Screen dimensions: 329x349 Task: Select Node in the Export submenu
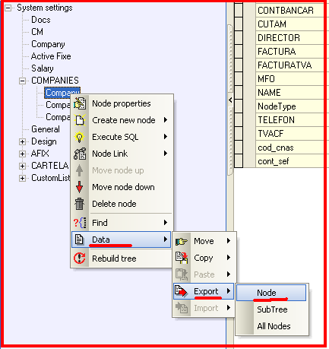click(x=271, y=293)
